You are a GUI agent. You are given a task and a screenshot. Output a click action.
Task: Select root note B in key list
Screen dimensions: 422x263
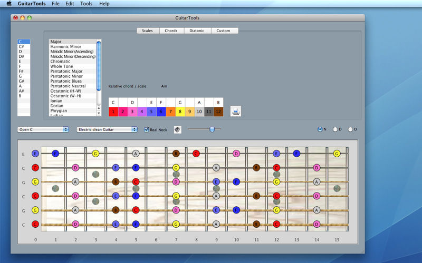pos(24,96)
